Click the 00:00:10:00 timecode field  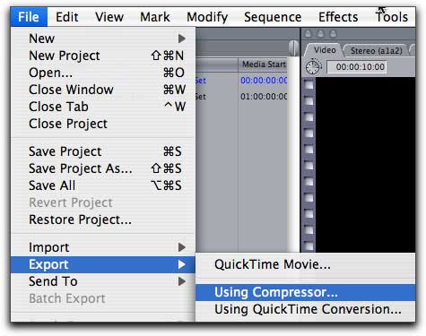[357, 67]
